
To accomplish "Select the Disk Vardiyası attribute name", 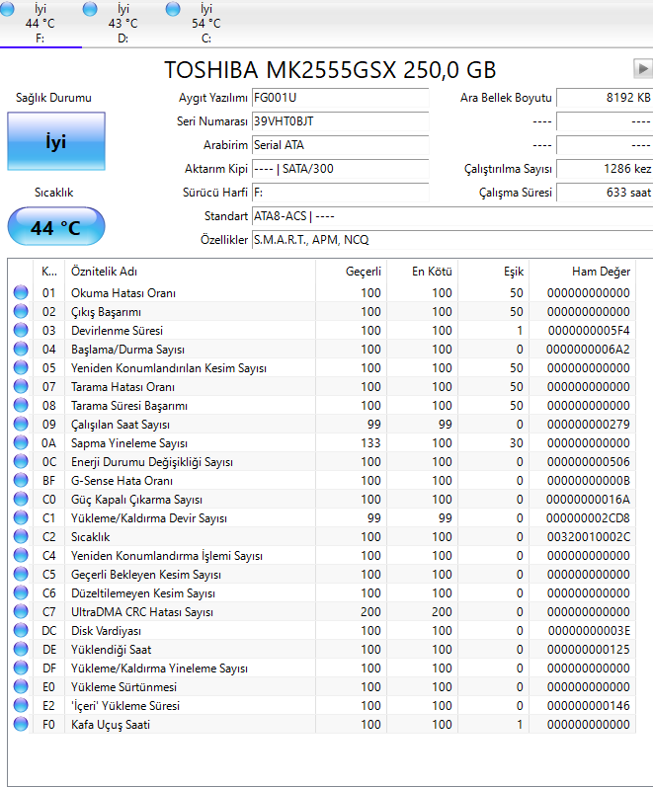I will click(x=106, y=631).
